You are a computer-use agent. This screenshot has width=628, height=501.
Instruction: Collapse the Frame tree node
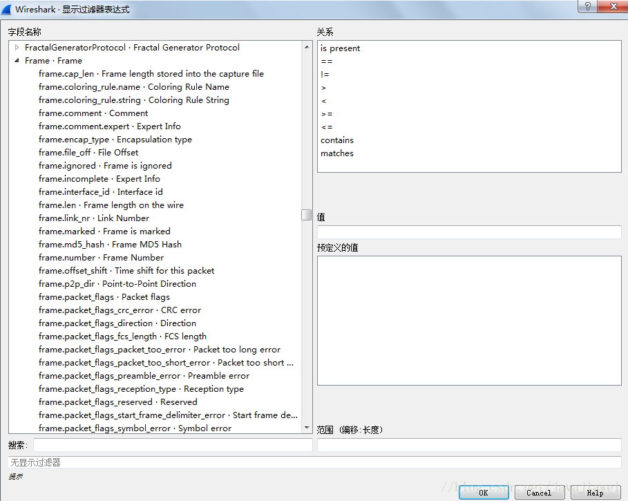click(x=17, y=61)
